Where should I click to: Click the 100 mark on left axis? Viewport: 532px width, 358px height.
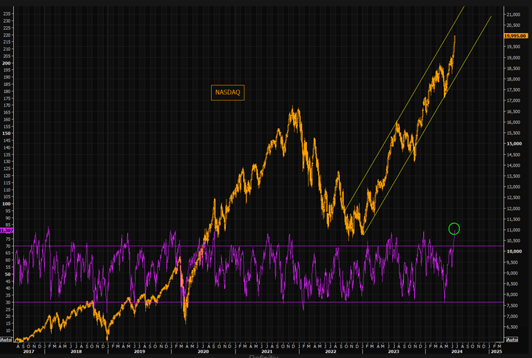[8, 204]
